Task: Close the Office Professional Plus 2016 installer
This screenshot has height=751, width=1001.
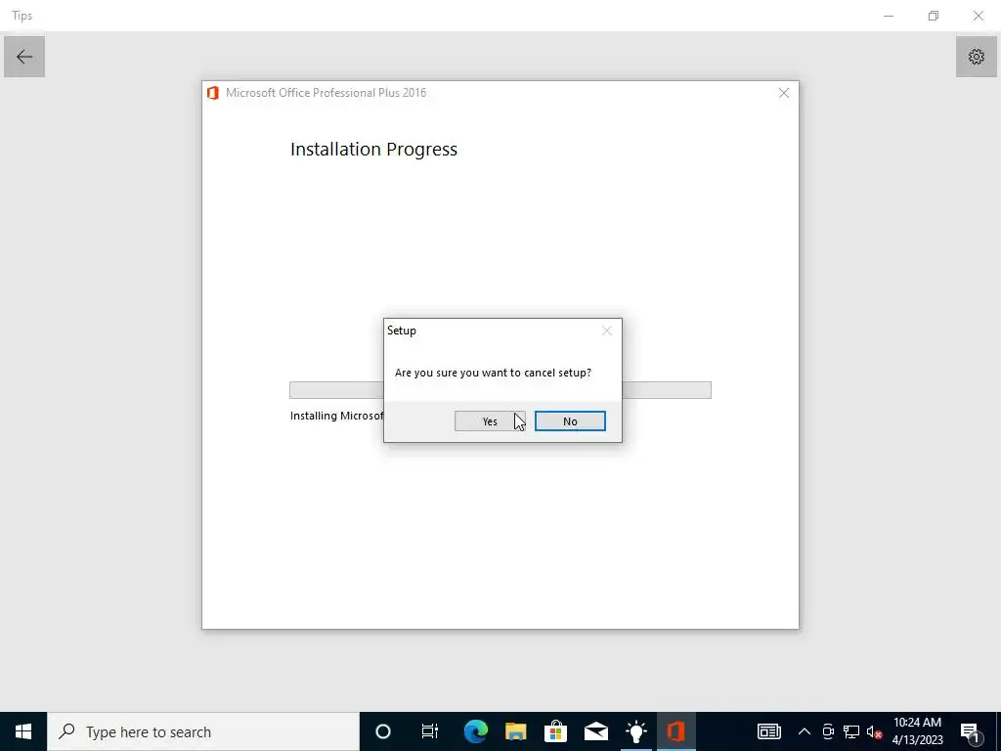Action: point(783,93)
